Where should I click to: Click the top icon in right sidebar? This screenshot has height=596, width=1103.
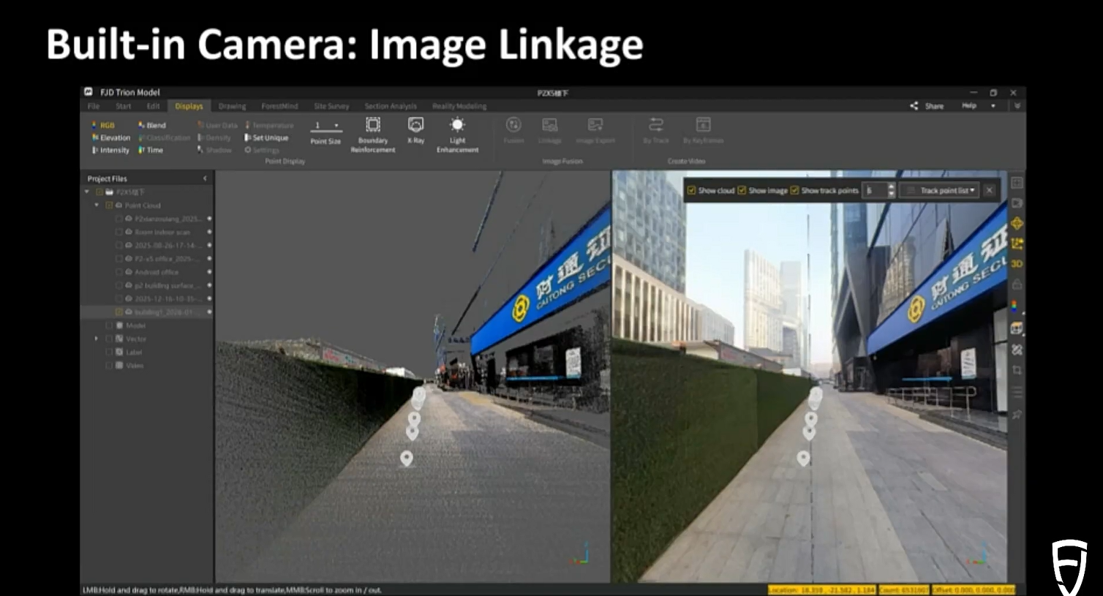1017,182
